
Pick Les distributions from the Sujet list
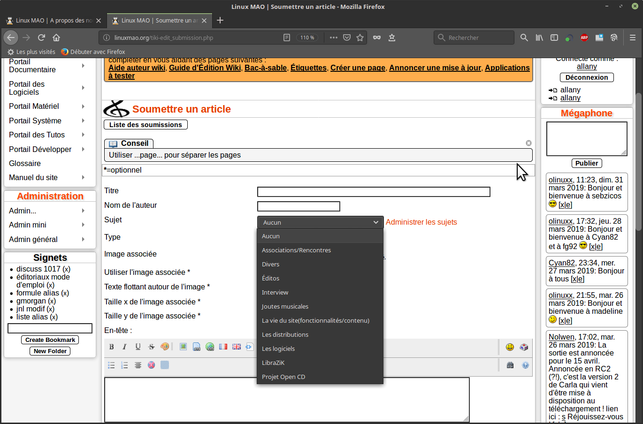[x=320, y=335]
